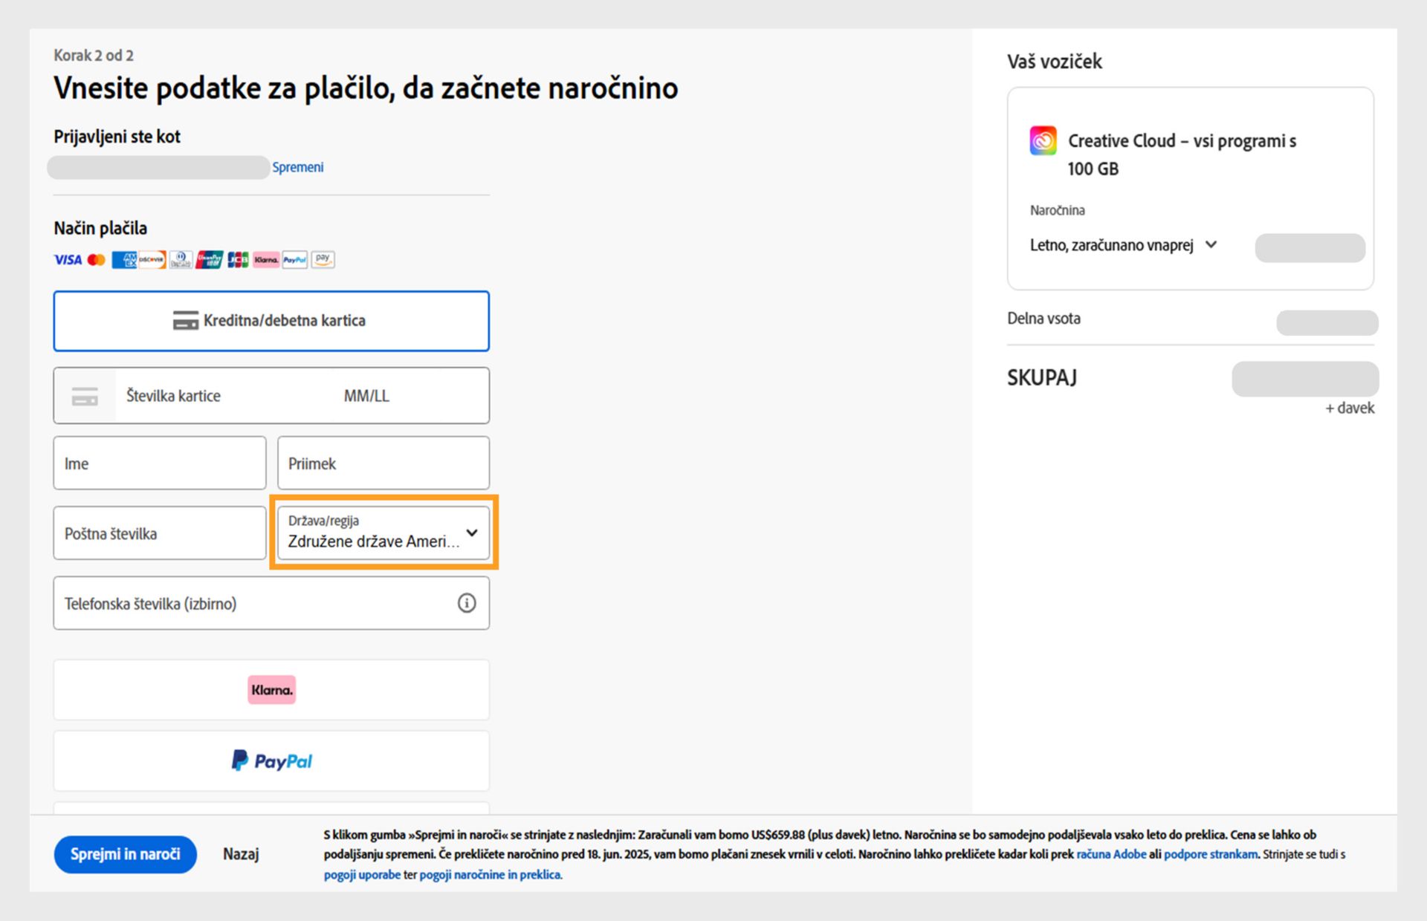Open the računa Adobe link
Image resolution: width=1427 pixels, height=921 pixels.
pyautogui.click(x=1111, y=854)
